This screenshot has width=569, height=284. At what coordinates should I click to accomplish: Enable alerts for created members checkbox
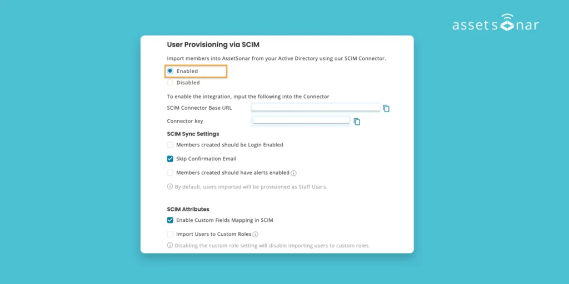click(x=170, y=173)
